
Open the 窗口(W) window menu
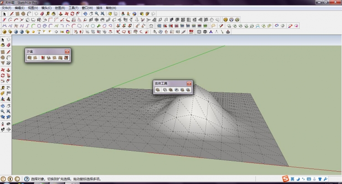pyautogui.click(x=87, y=8)
